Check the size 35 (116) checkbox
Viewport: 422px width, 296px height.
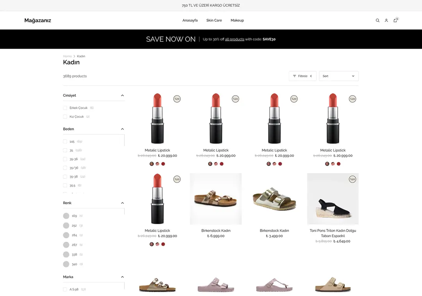tap(65, 150)
